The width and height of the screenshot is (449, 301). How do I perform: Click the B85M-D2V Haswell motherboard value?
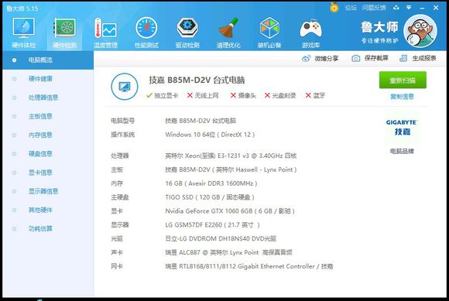tap(231, 169)
